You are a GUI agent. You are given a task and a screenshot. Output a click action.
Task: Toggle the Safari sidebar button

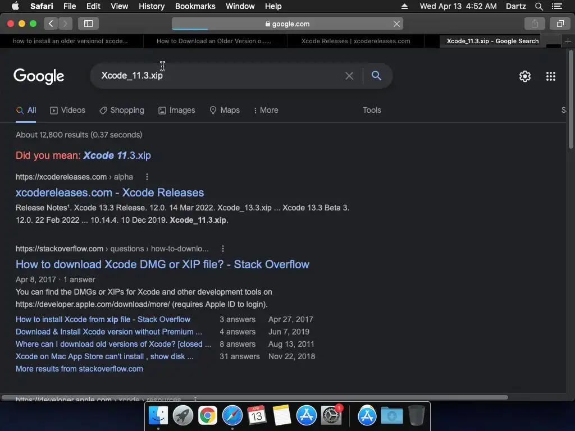88,24
